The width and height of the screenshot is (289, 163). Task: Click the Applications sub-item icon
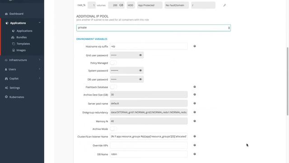click(14, 31)
